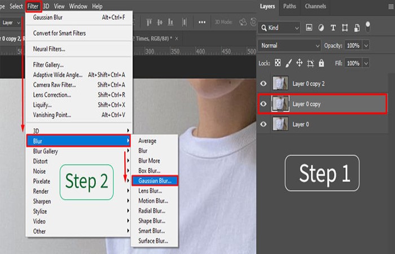Filter layers by adjustment layer icon

(x=321, y=28)
